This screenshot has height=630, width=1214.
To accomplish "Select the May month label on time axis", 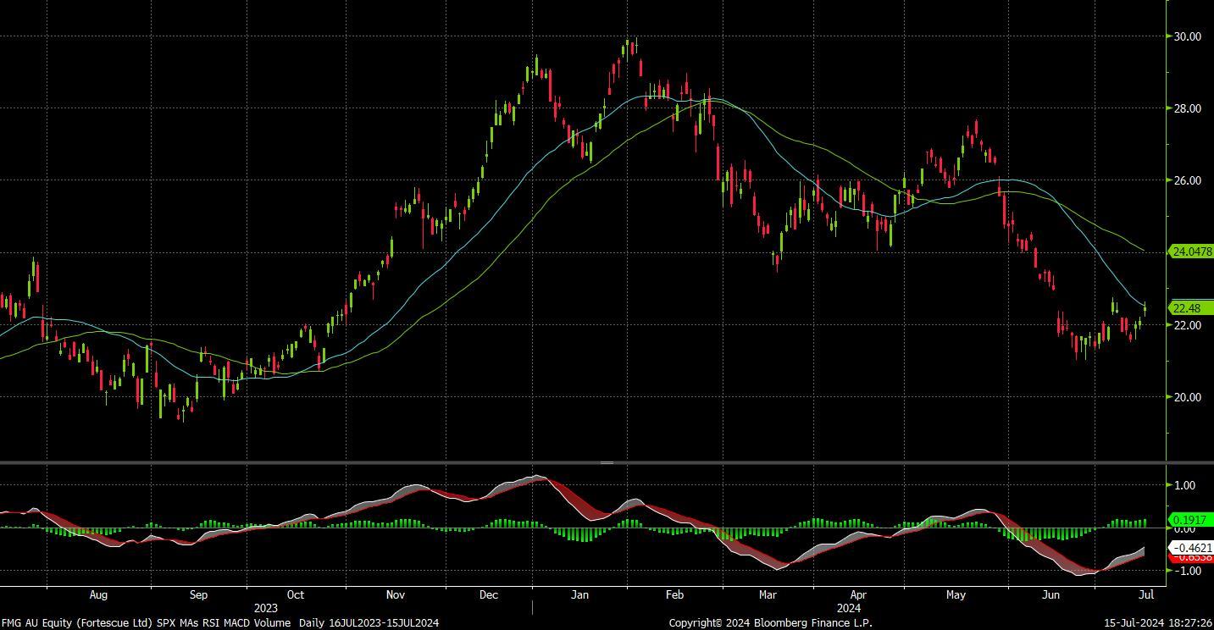I will click(956, 595).
